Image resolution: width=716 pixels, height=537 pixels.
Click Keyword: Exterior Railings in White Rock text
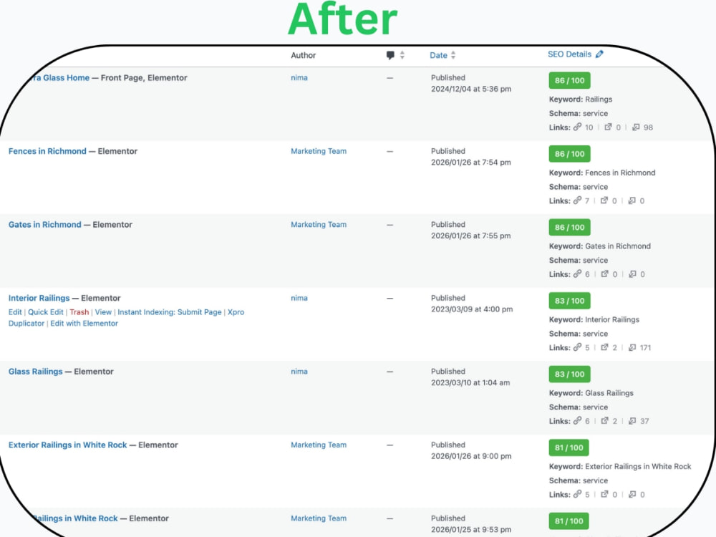(619, 466)
